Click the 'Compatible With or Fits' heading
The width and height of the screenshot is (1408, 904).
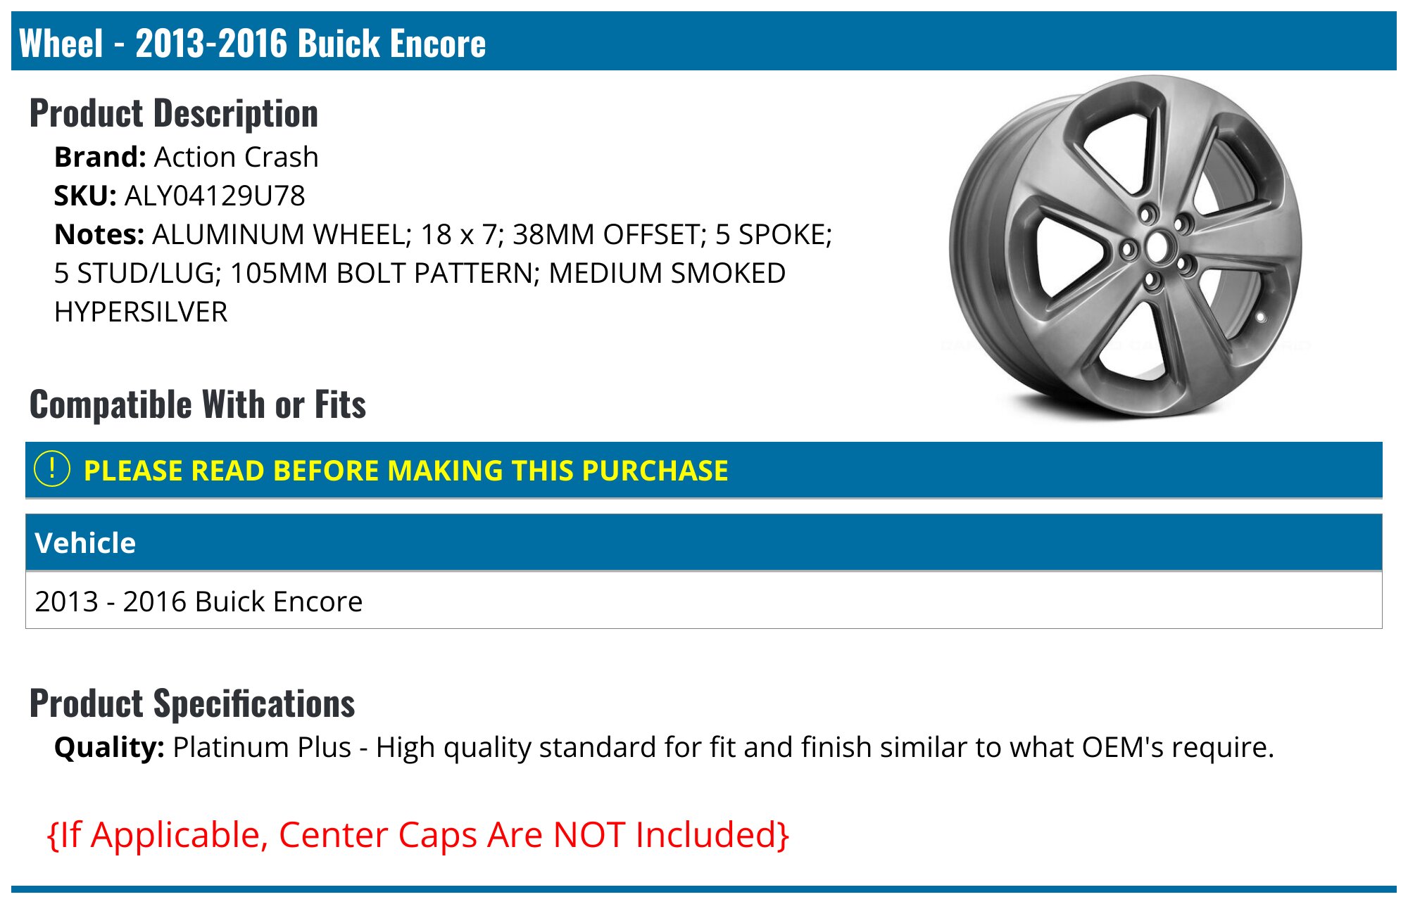click(198, 405)
